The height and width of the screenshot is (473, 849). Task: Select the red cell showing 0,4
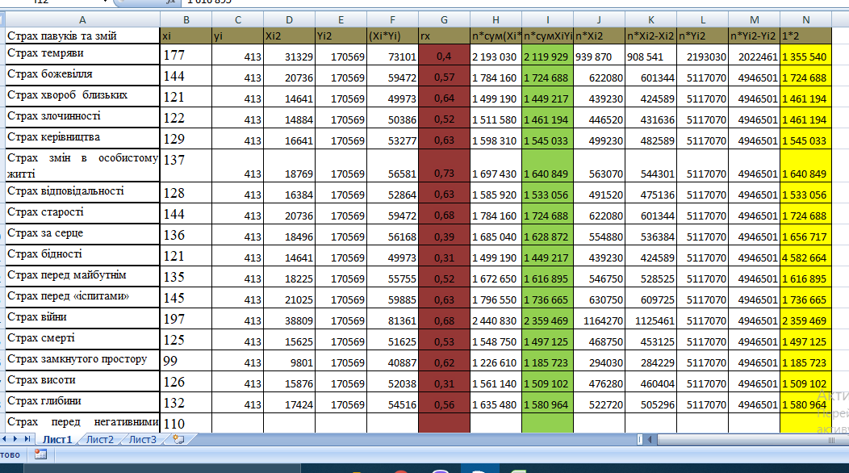(x=444, y=55)
